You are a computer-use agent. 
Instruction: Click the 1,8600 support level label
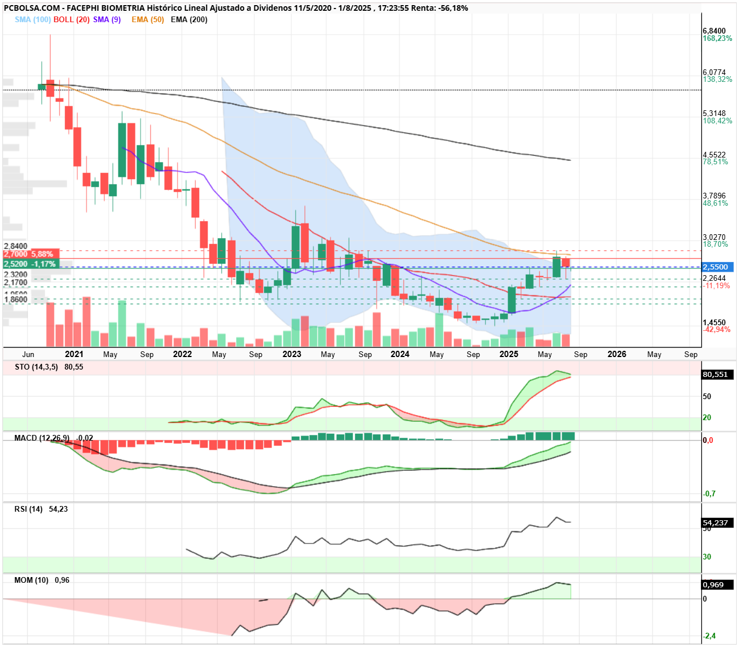point(16,300)
